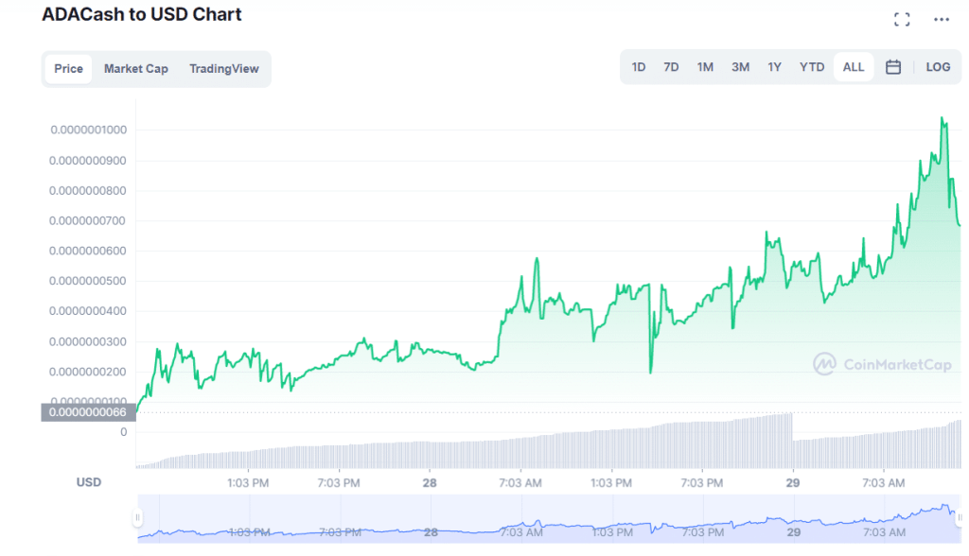The image size is (969, 556).
Task: Toggle LOG scale on the chart
Action: [x=938, y=67]
